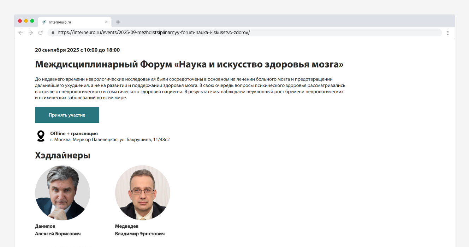
Task: Open the browser three-dot menu
Action: coord(448,32)
